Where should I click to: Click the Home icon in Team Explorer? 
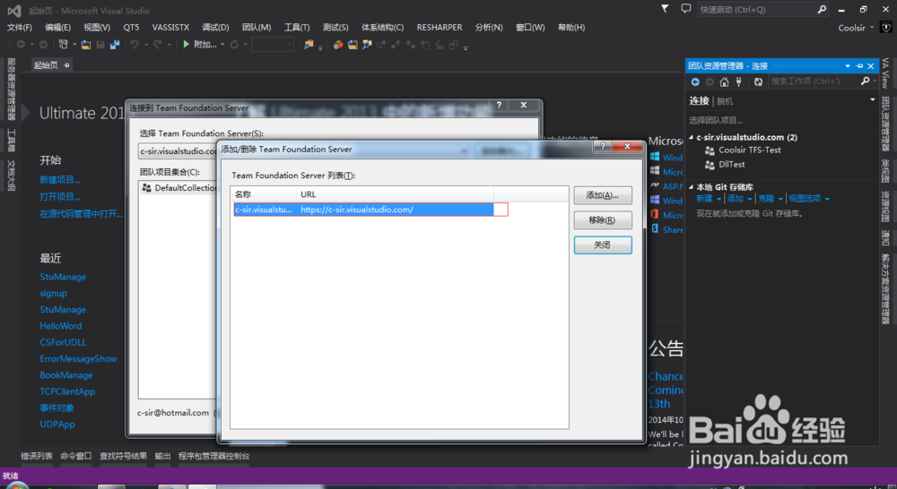click(724, 81)
